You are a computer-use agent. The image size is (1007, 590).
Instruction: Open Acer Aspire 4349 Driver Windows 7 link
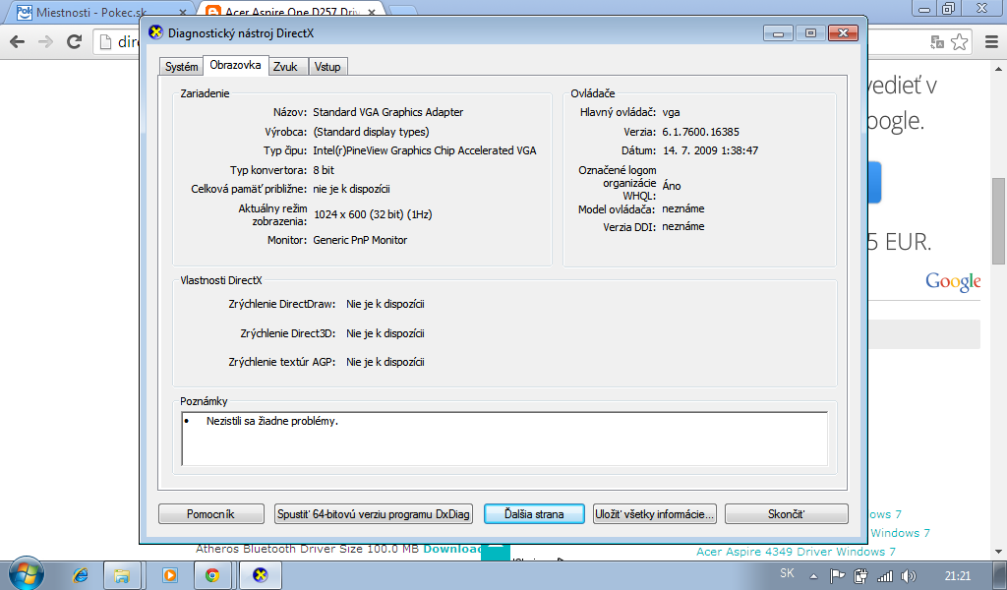pos(796,552)
